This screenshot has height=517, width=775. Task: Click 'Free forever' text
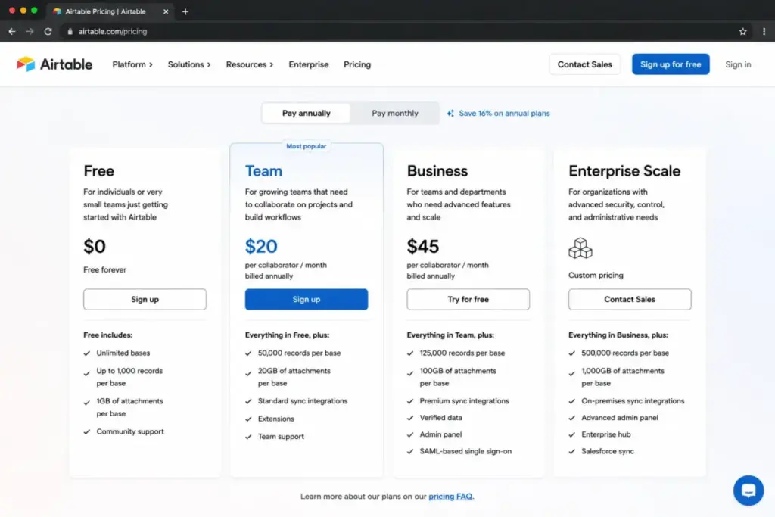coord(104,270)
